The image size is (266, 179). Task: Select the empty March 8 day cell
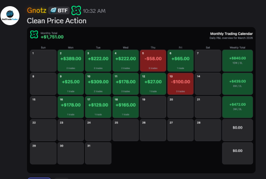point(43,84)
